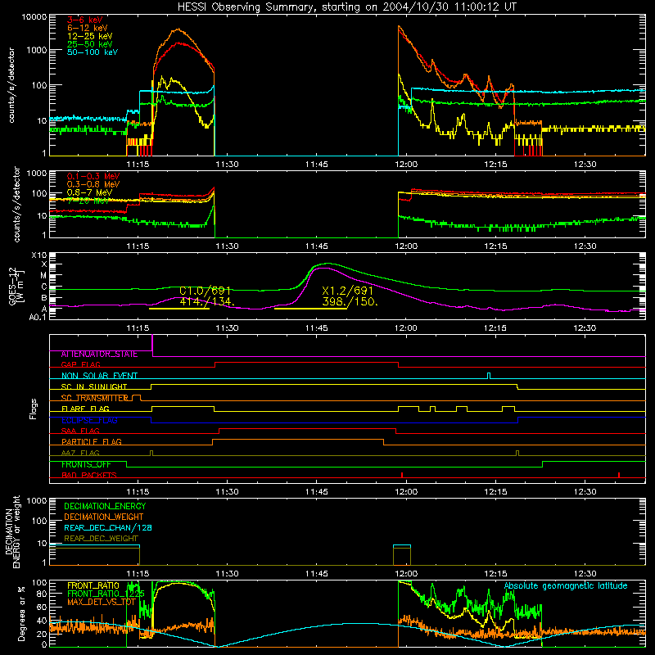Click the Degrees or % axis title

pos(20,614)
